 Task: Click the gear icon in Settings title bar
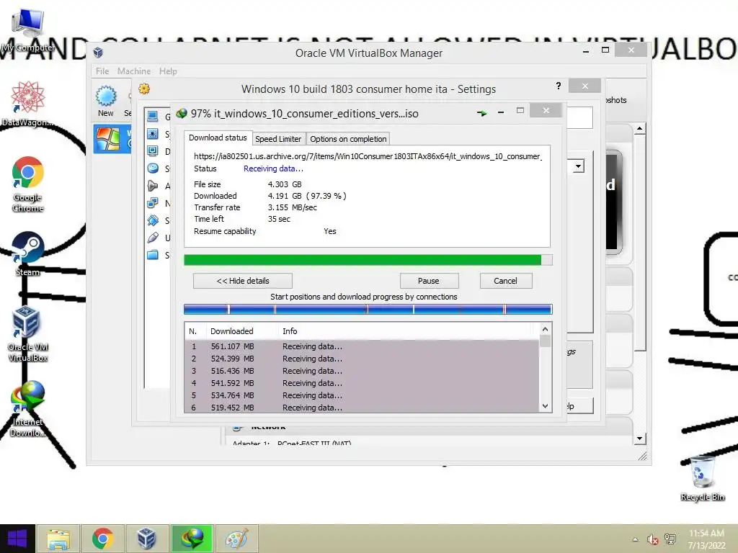144,89
